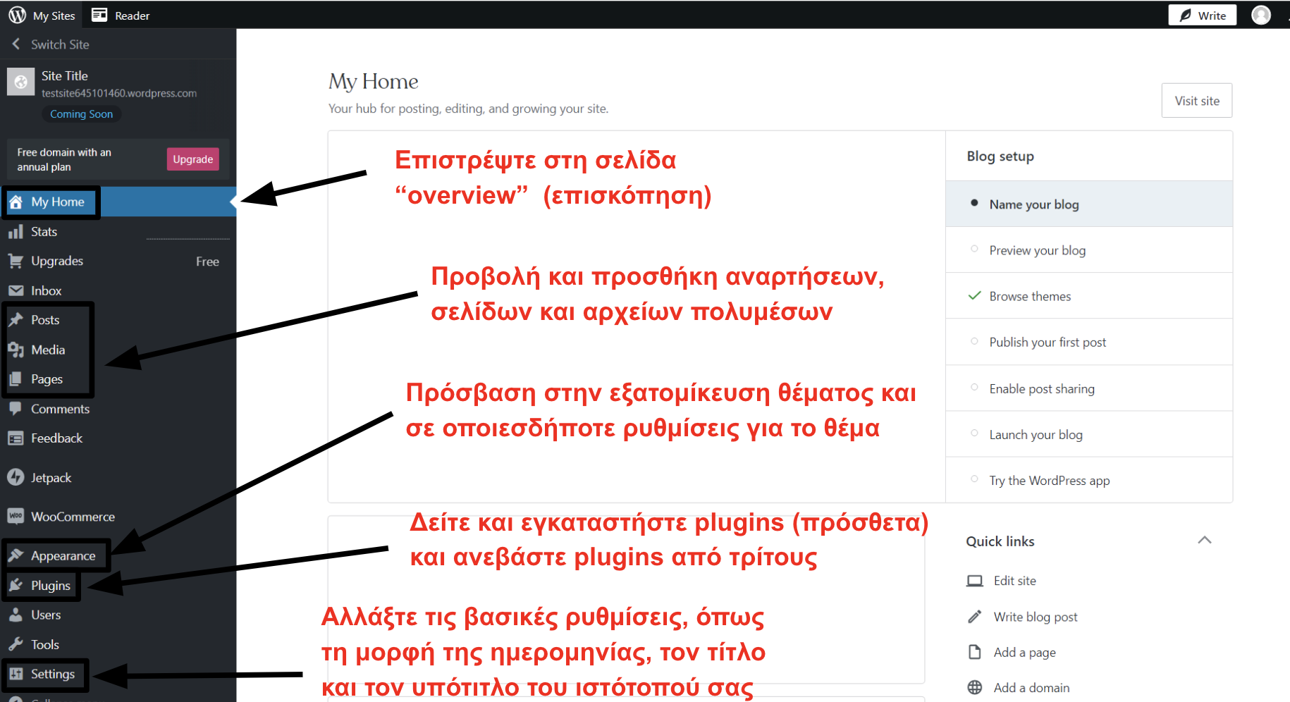Image resolution: width=1290 pixels, height=702 pixels.
Task: Select Preview your blog setup step
Action: (1089, 250)
